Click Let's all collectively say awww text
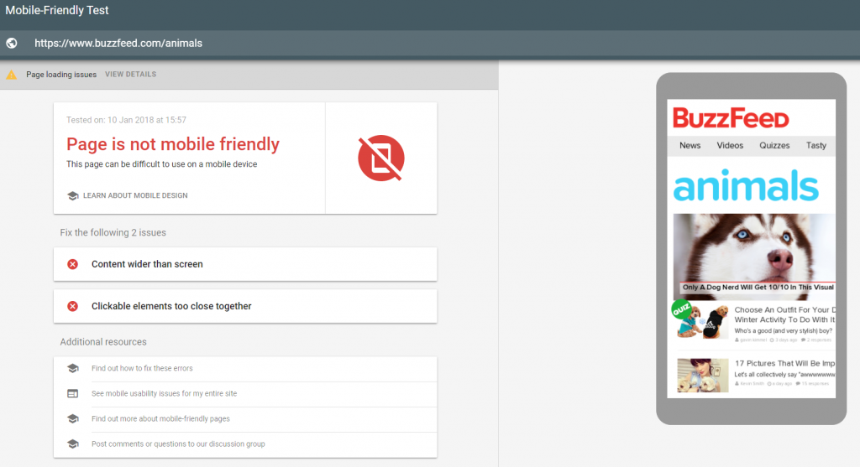860x467 pixels. coord(785,375)
